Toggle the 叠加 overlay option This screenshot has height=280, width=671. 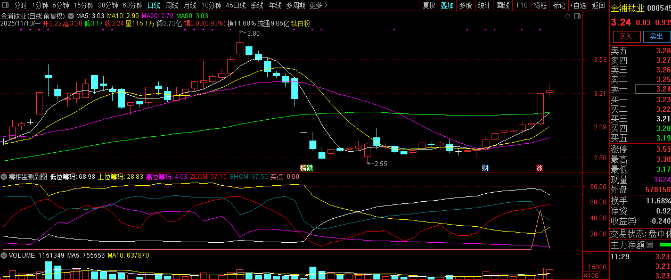[447, 5]
